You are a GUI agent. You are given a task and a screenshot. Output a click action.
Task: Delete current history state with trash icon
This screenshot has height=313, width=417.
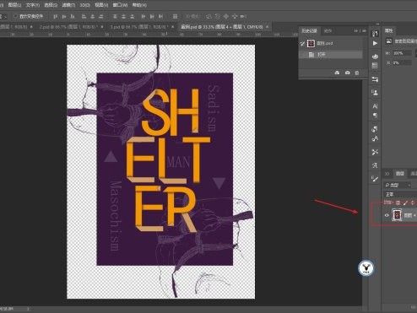[x=357, y=73]
